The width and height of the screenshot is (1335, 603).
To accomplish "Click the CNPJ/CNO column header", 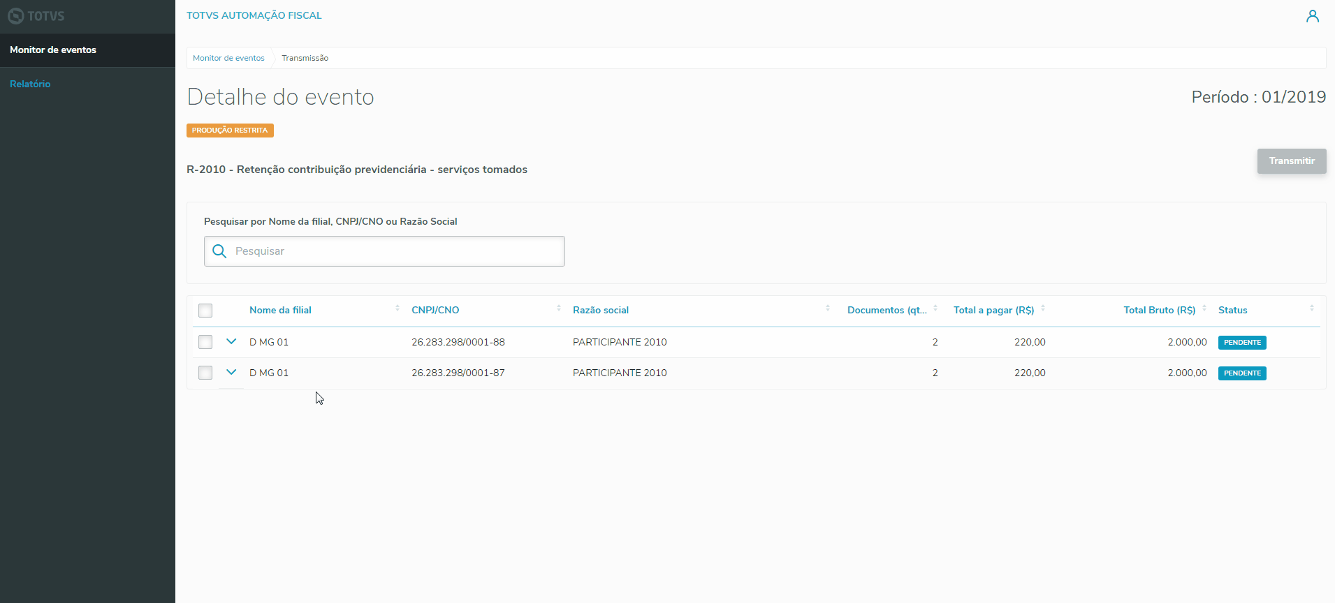I will [x=435, y=310].
